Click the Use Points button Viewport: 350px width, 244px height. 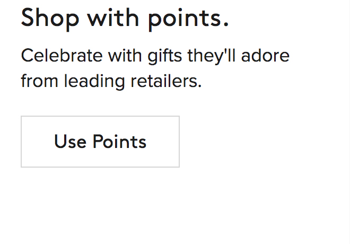point(100,142)
